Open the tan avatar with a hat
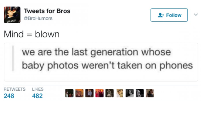Screen dimensions: 205x113 (120, 93)
